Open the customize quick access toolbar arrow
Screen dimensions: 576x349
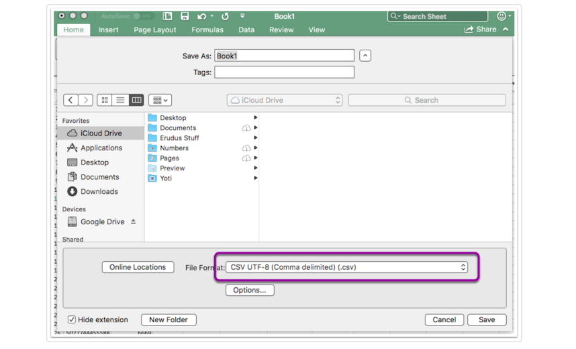242,16
